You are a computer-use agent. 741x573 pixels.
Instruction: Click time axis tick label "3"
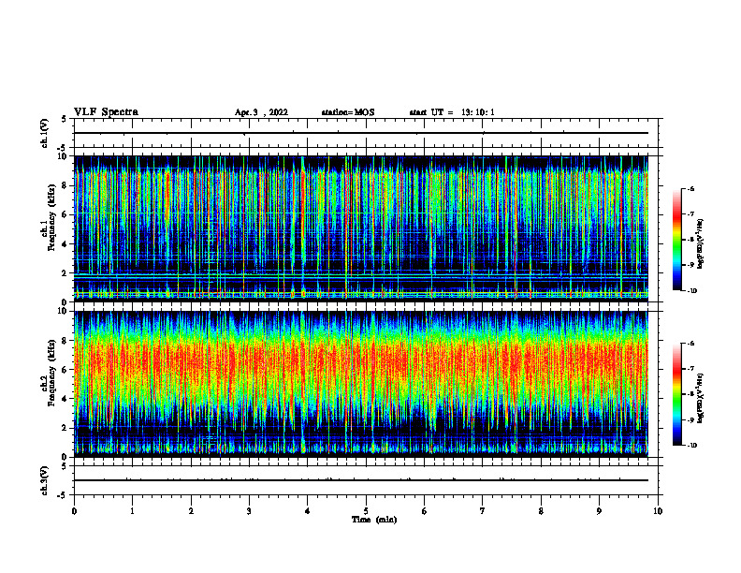click(x=249, y=511)
